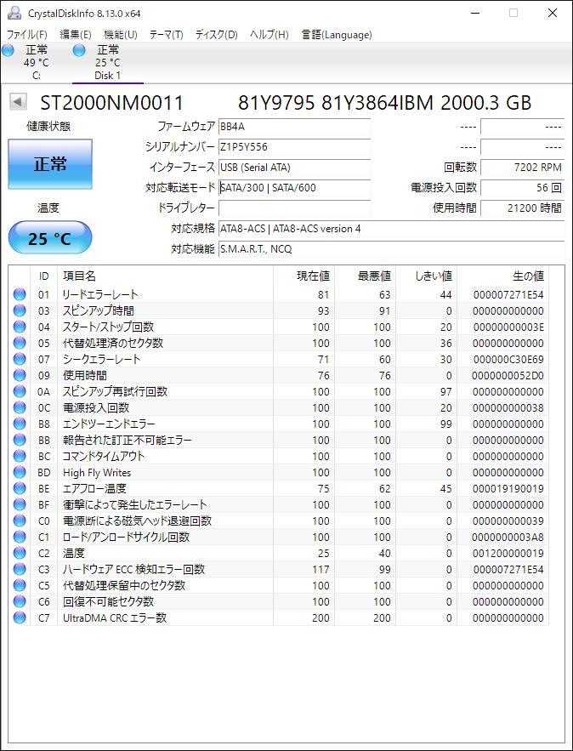Open the 機能(U) menu
The image size is (573, 751).
pos(121,35)
